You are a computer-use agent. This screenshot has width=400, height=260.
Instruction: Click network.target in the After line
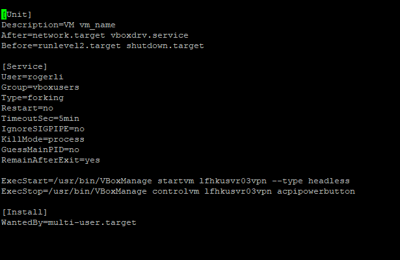(x=69, y=36)
